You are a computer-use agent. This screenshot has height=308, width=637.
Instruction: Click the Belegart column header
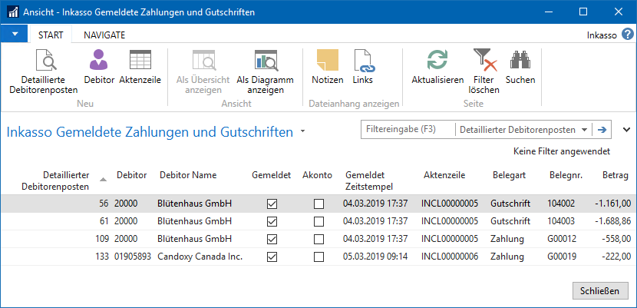509,176
